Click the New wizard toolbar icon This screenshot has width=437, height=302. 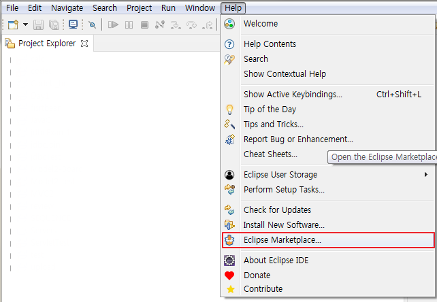pos(13,24)
